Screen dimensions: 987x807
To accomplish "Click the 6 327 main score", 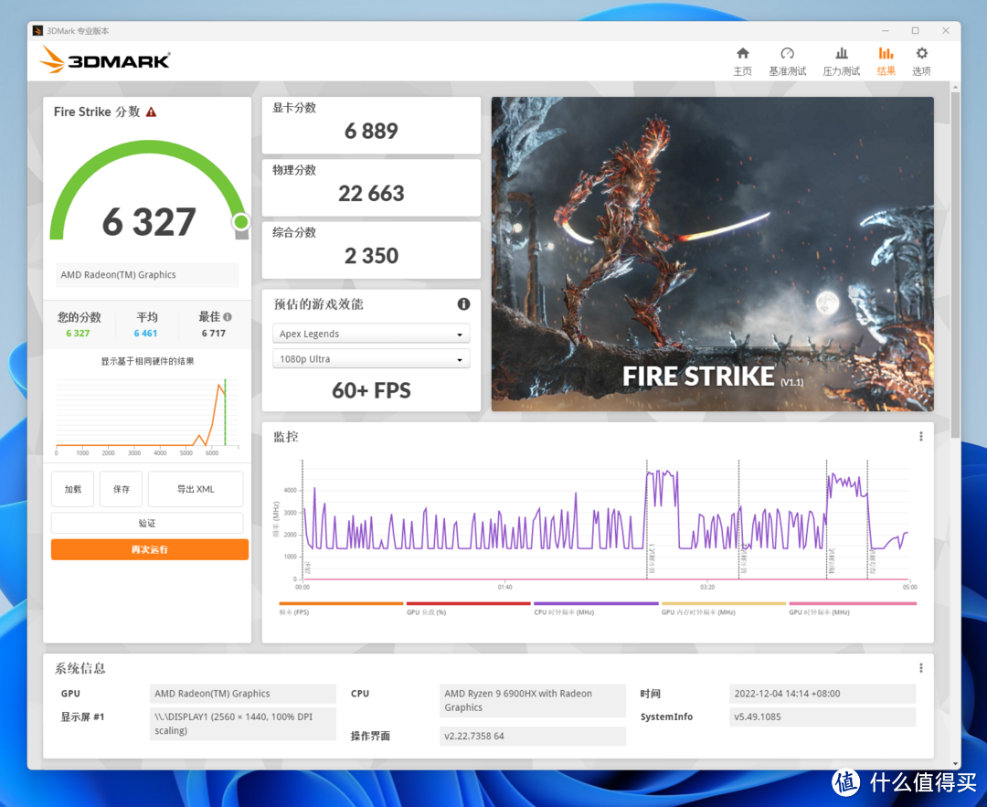I will point(149,222).
